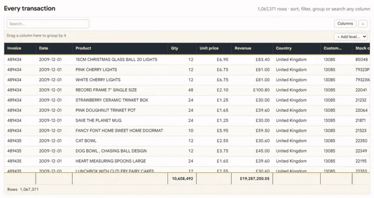Viewport: 374px width, 198px height.
Task: Click unit price £6.95 cell
Action: [214, 60]
